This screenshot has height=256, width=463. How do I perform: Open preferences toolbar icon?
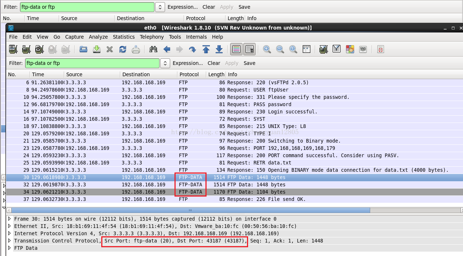click(x=363, y=49)
